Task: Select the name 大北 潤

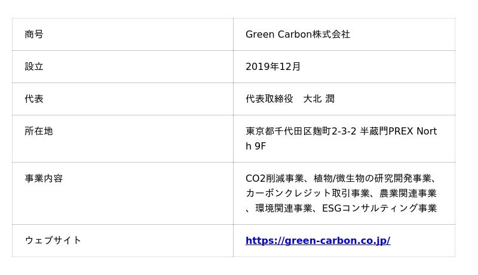Action: pos(319,99)
